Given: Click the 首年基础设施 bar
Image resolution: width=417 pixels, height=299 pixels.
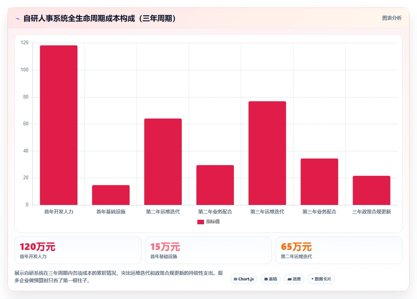Looking at the screenshot, I should click(x=111, y=195).
